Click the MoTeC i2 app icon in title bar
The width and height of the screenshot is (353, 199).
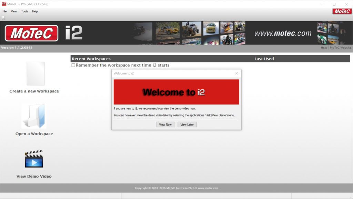[x=4, y=4]
